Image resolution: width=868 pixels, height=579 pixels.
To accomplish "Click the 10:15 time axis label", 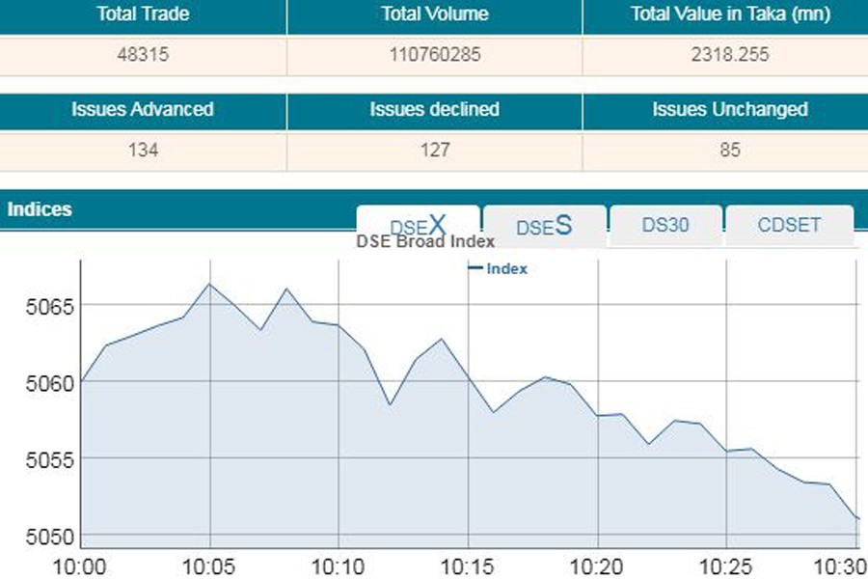I will [x=468, y=565].
